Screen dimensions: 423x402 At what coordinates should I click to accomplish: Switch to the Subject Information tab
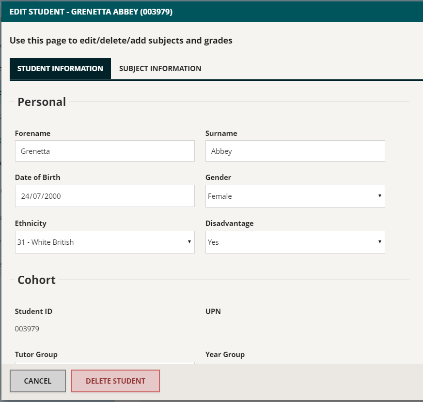[x=160, y=68]
